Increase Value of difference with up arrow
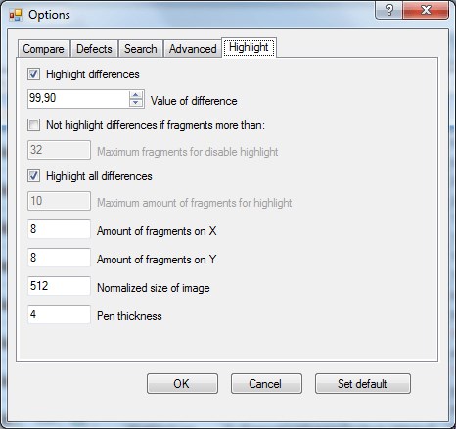The height and width of the screenshot is (429, 456). (136, 94)
